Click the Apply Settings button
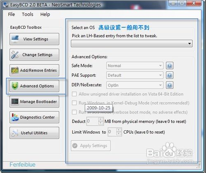 point(91,146)
